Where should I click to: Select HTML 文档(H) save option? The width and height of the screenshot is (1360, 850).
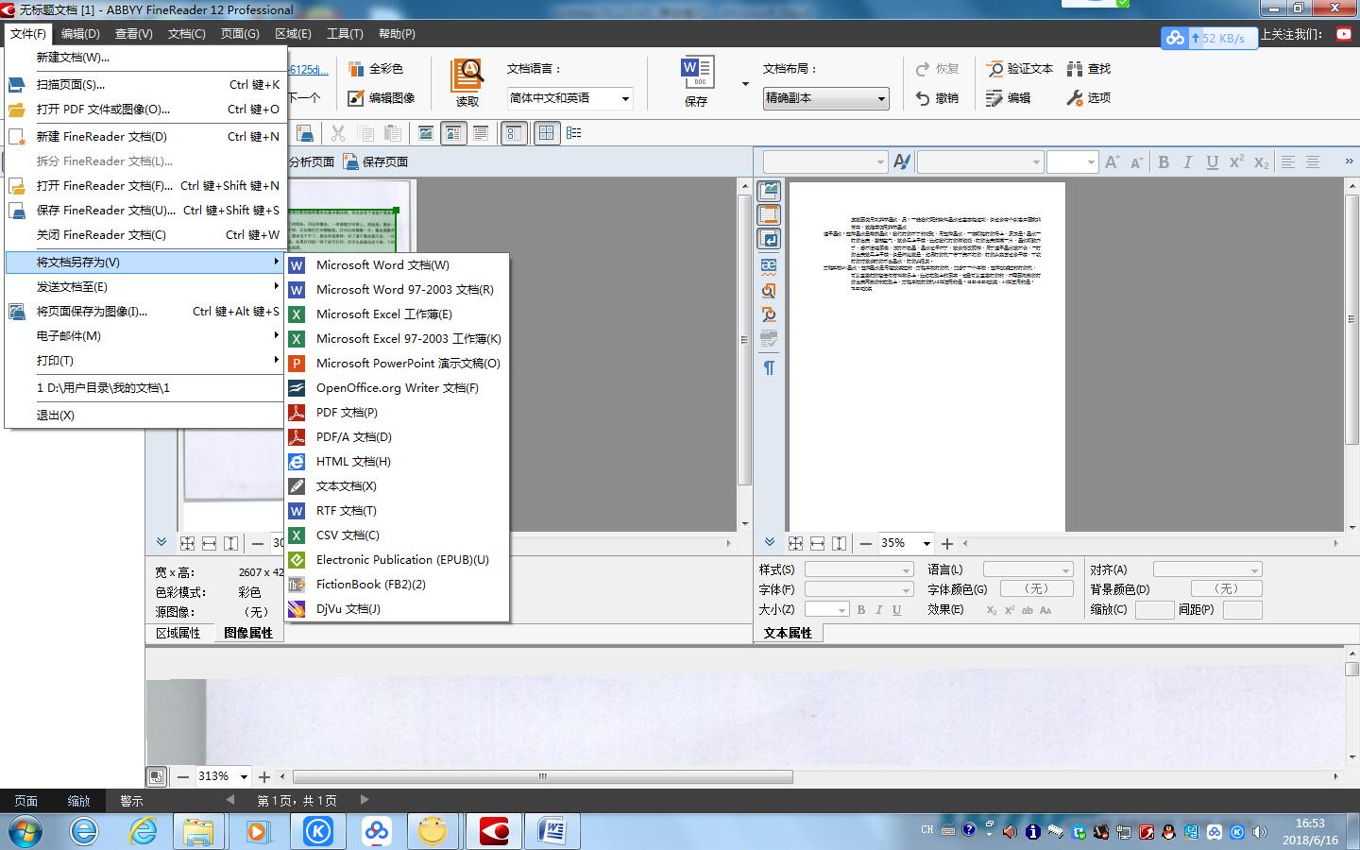397,462
